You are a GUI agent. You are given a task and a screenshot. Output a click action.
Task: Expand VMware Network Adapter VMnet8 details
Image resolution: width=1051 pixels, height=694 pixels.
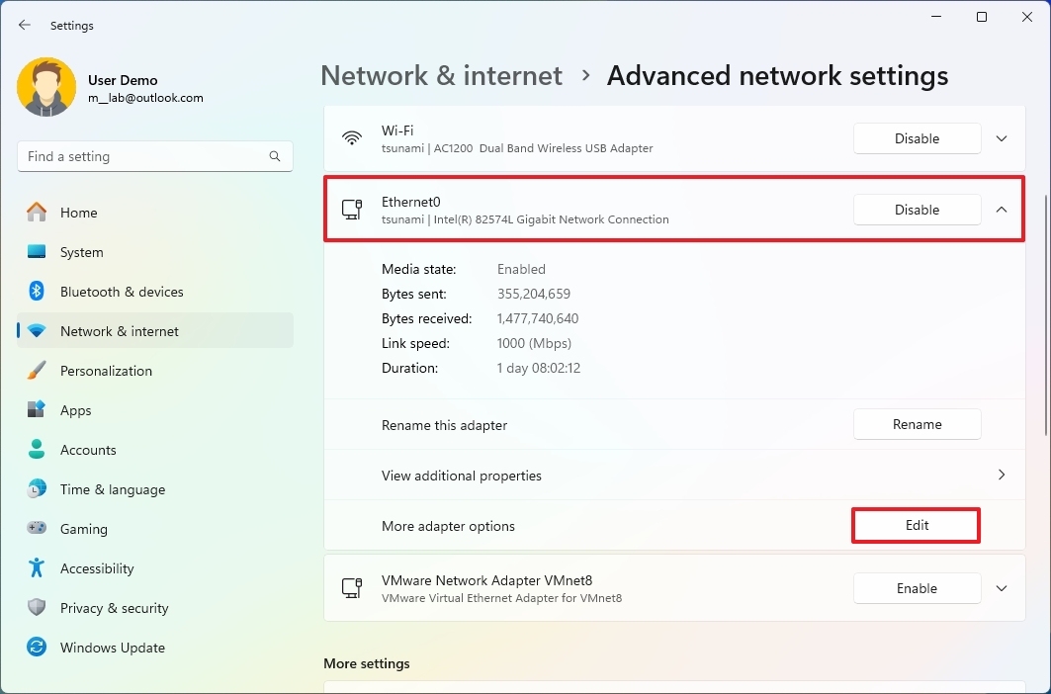[x=1001, y=588]
